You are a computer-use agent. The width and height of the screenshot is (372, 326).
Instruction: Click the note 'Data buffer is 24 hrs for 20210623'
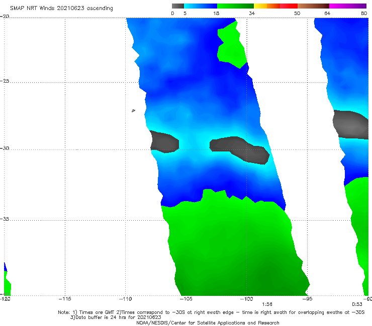click(x=116, y=317)
